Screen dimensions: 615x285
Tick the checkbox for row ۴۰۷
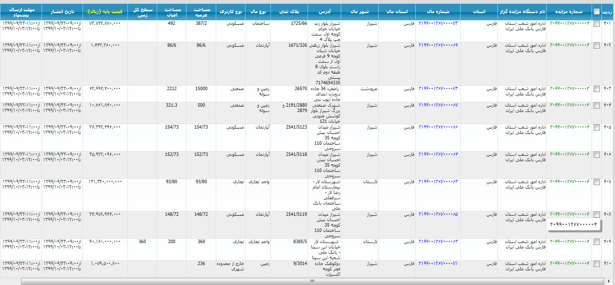coord(596,183)
